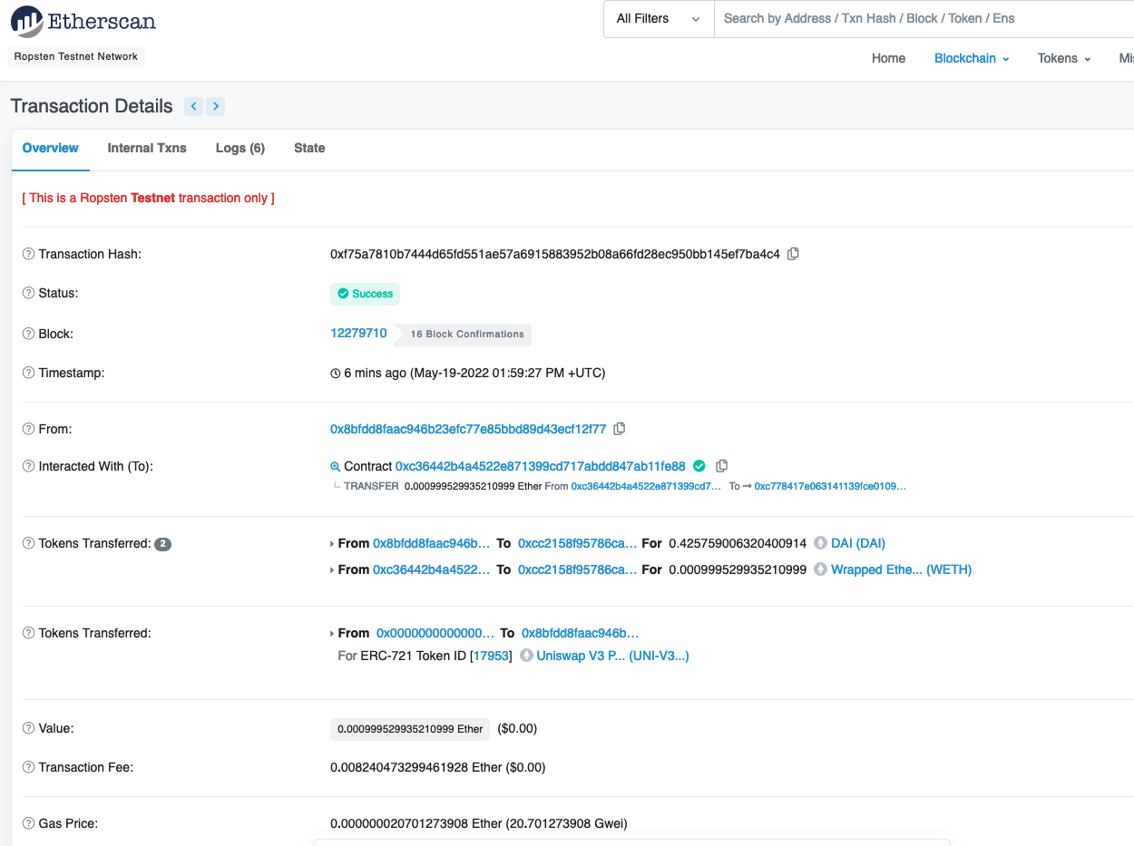Show help icon beside Timestamp
This screenshot has height=846, width=1134.
[x=28, y=373]
